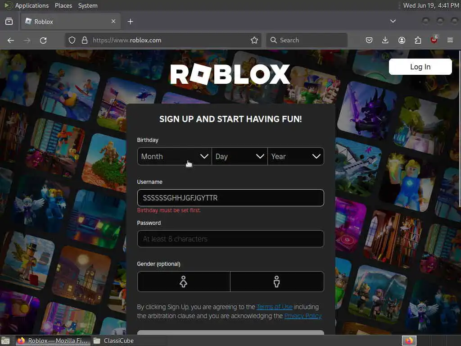Open the Firefox downloads panel
This screenshot has width=461, height=346.
coord(385,40)
